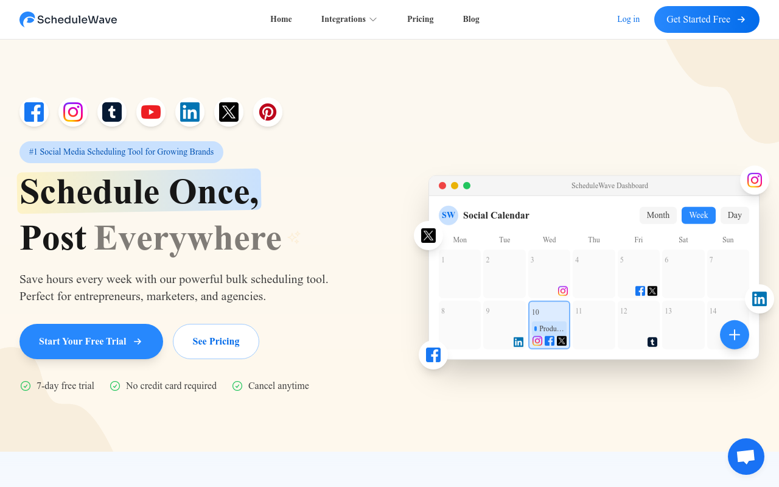Click the YouTube icon in hero row
The height and width of the screenshot is (487, 779).
[x=151, y=112]
